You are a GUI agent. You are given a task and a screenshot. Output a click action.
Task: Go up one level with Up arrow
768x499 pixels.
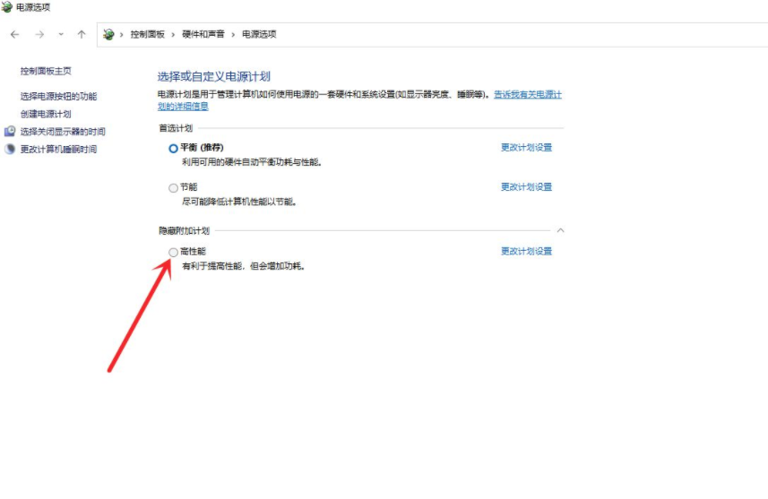[x=82, y=34]
